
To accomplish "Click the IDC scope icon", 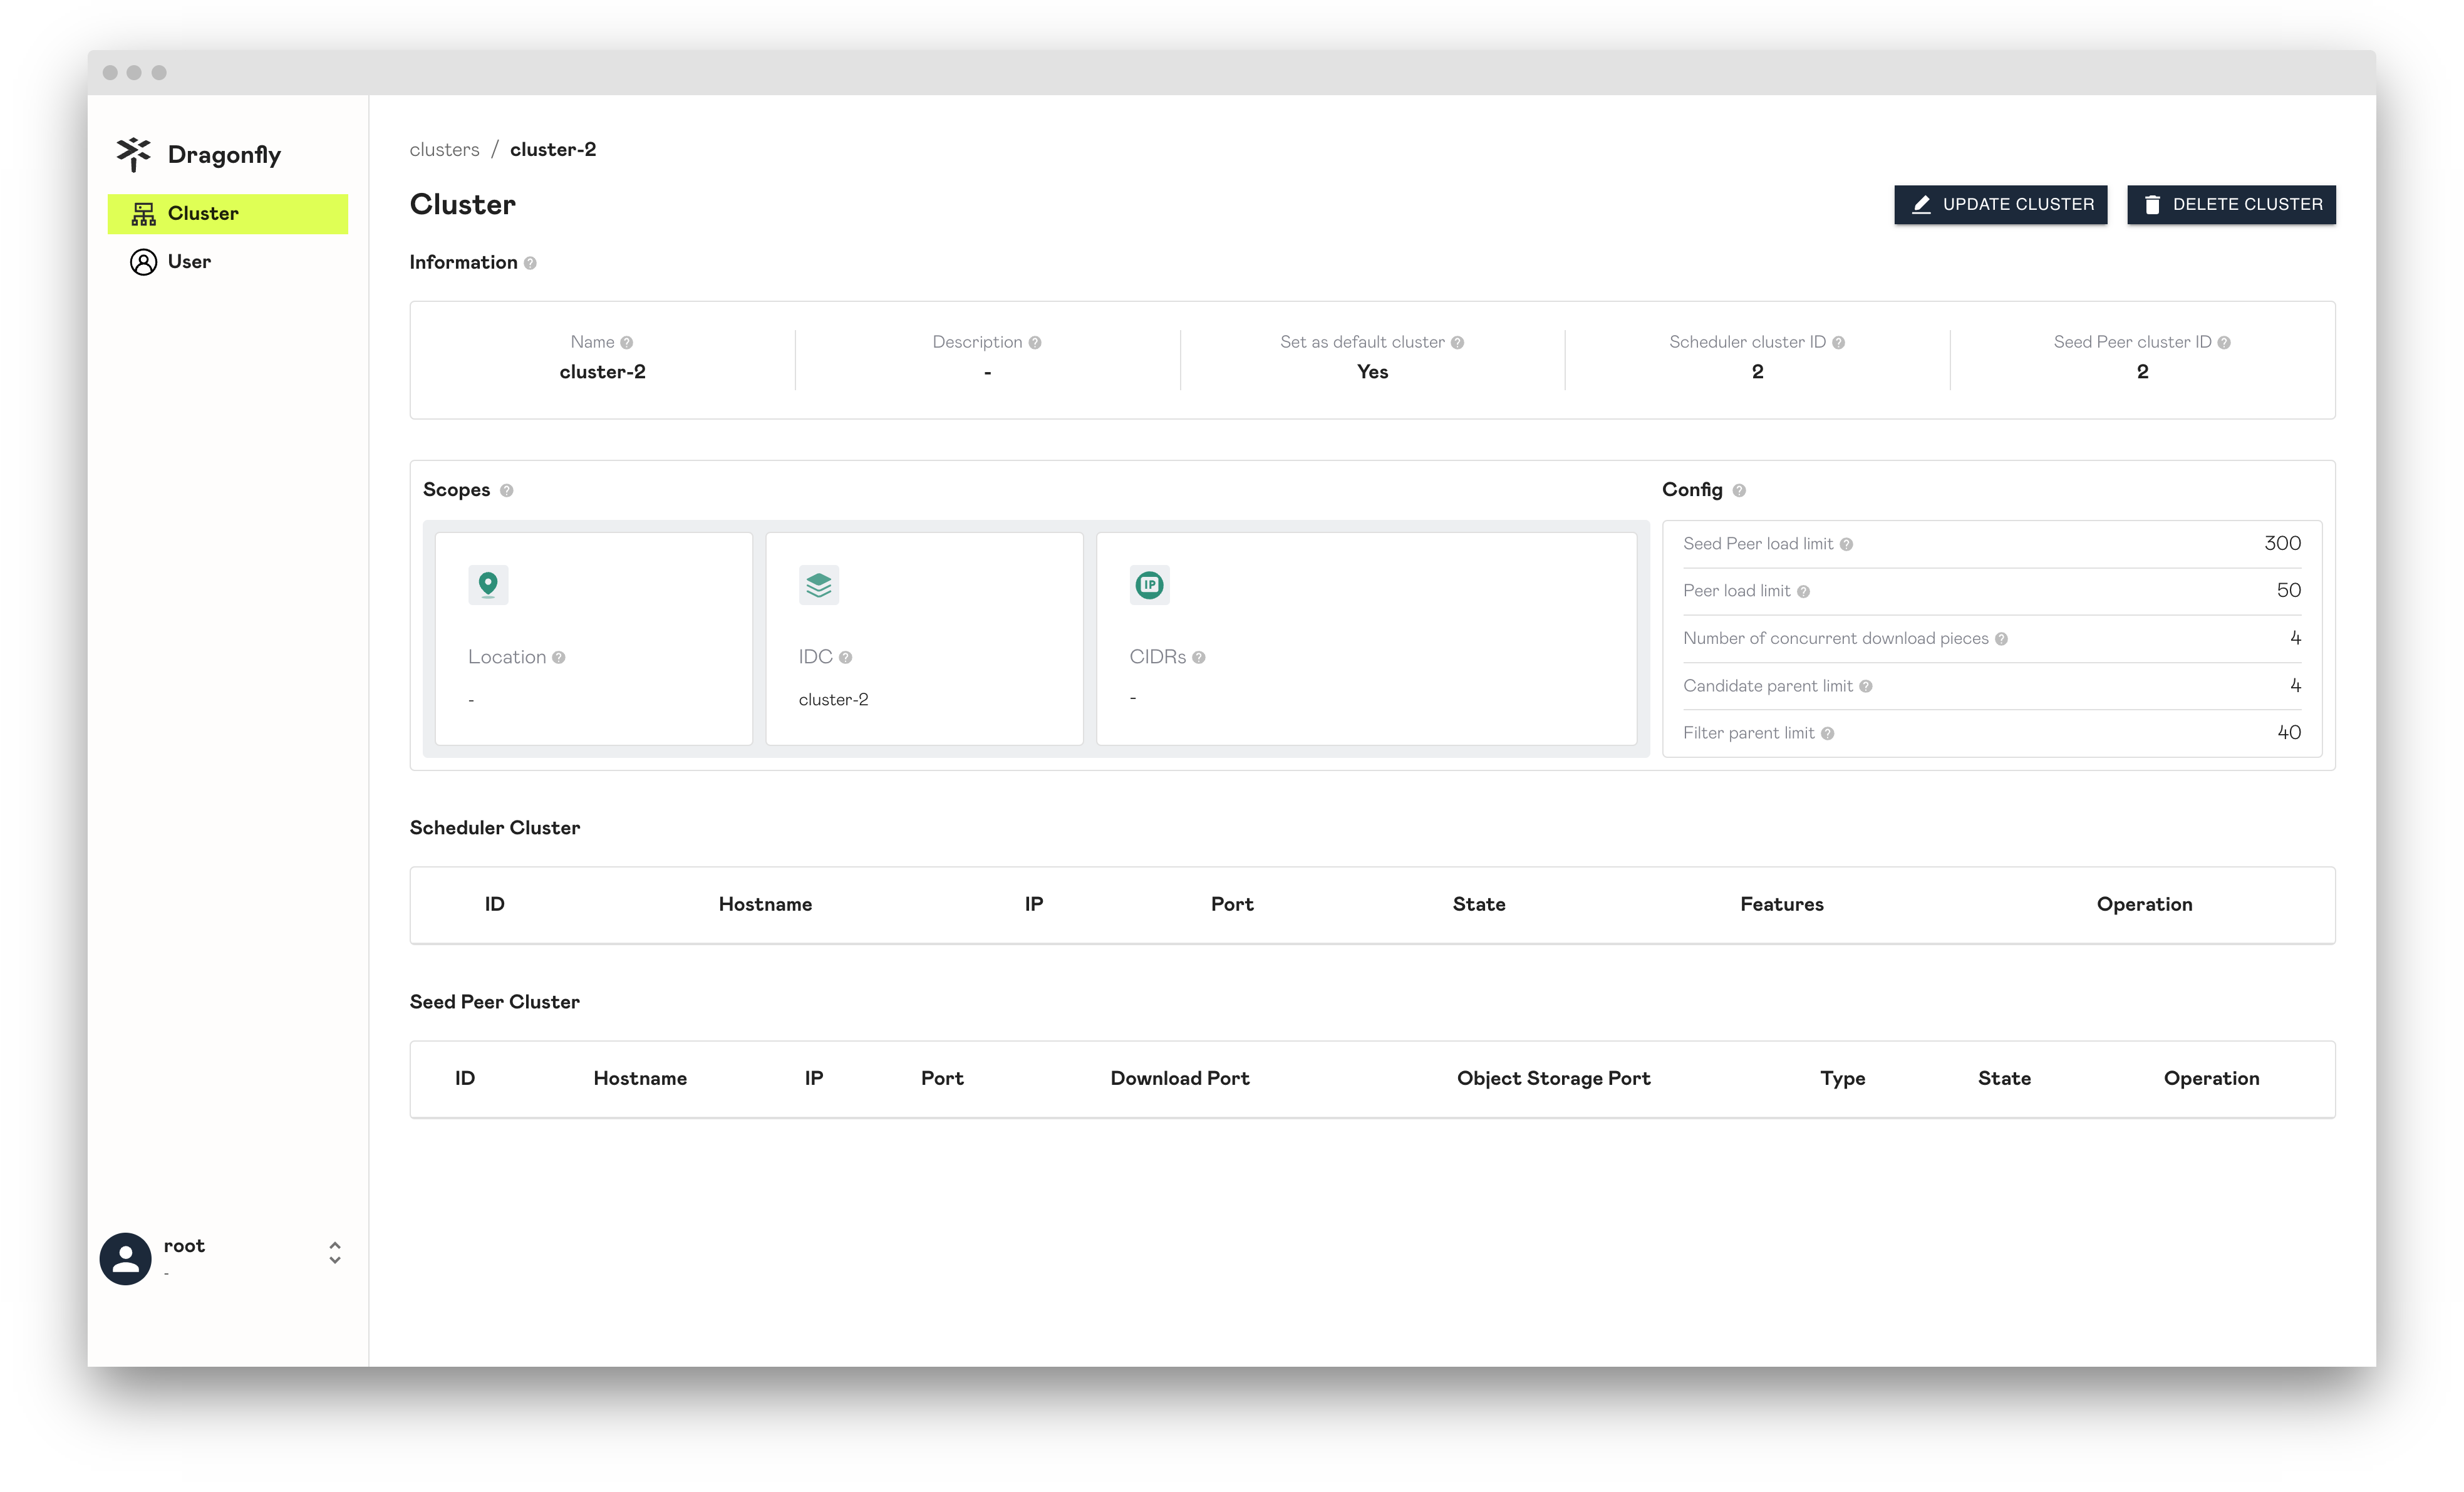I will click(x=820, y=584).
